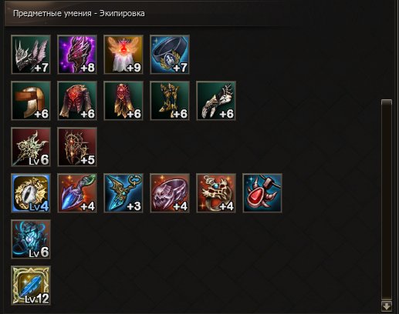Select the ornate jeweled ring +4 icon
The height and width of the screenshot is (314, 399).
pyautogui.click(x=216, y=193)
